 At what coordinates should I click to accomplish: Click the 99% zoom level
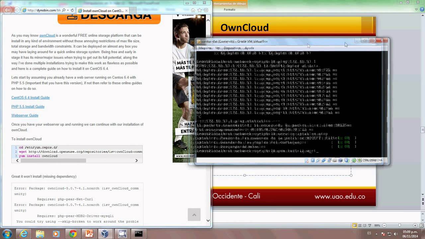pos(377,225)
